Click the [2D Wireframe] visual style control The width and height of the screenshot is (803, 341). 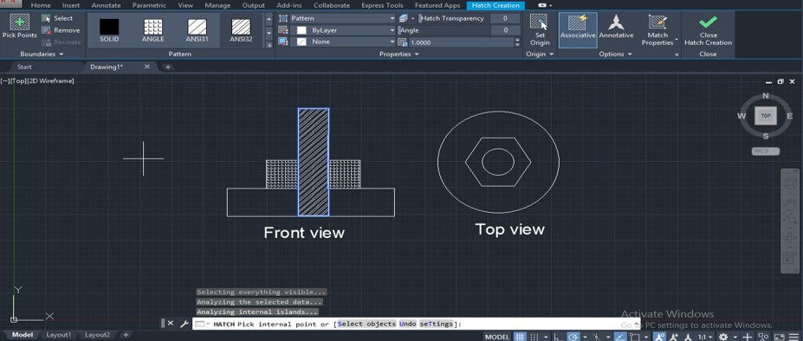[51, 80]
